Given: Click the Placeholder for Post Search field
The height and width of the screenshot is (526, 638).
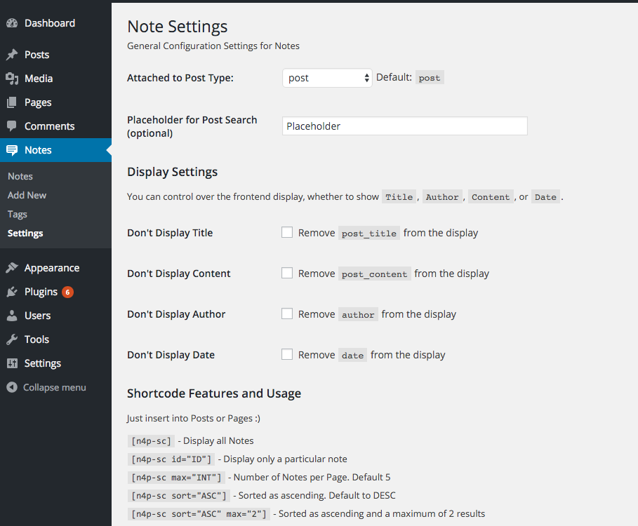Looking at the screenshot, I should 405,126.
